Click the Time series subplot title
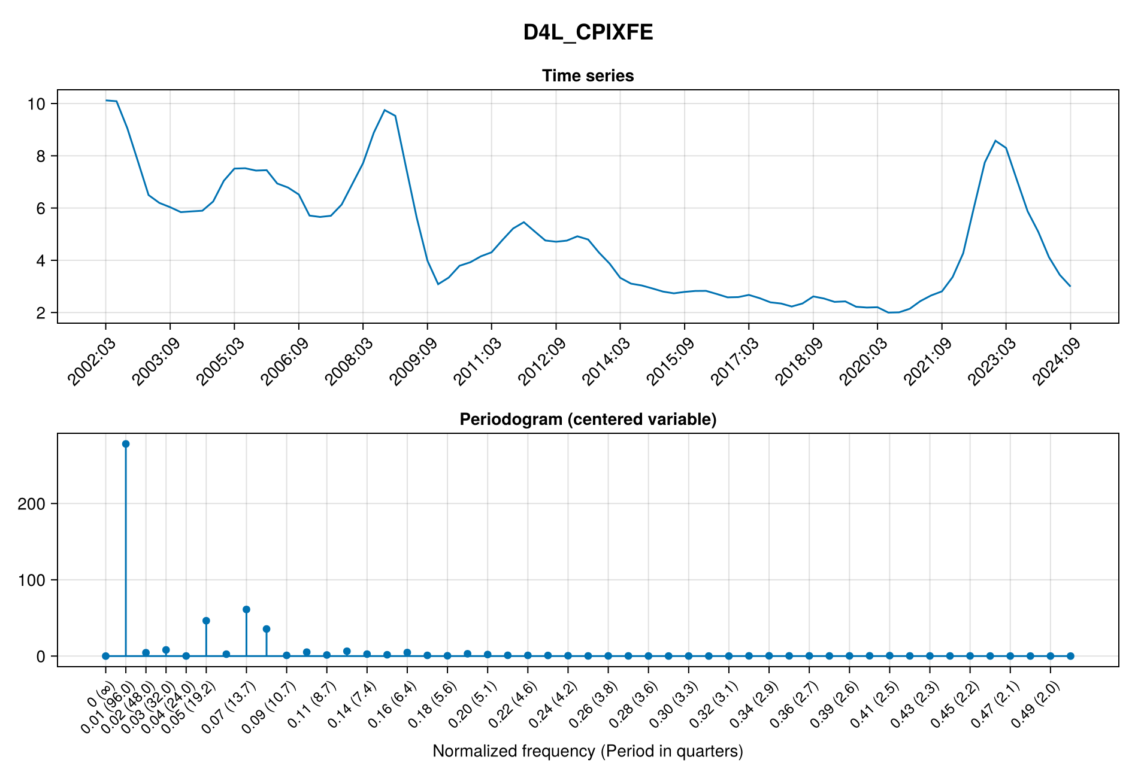The image size is (1138, 778). tap(588, 76)
